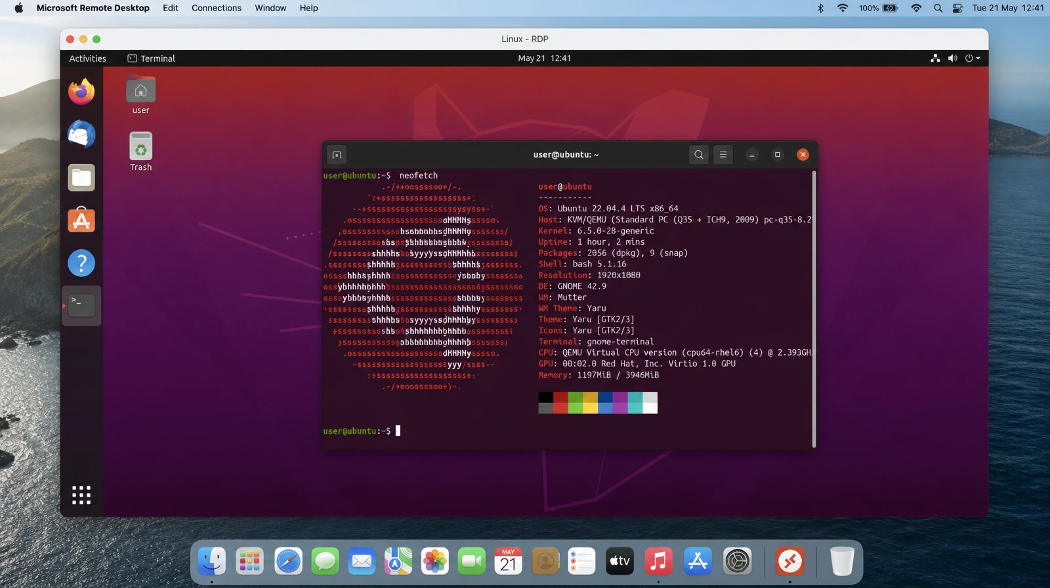
Task: Click Microsoft Remote Desktop in the macOS Dock
Action: [789, 561]
